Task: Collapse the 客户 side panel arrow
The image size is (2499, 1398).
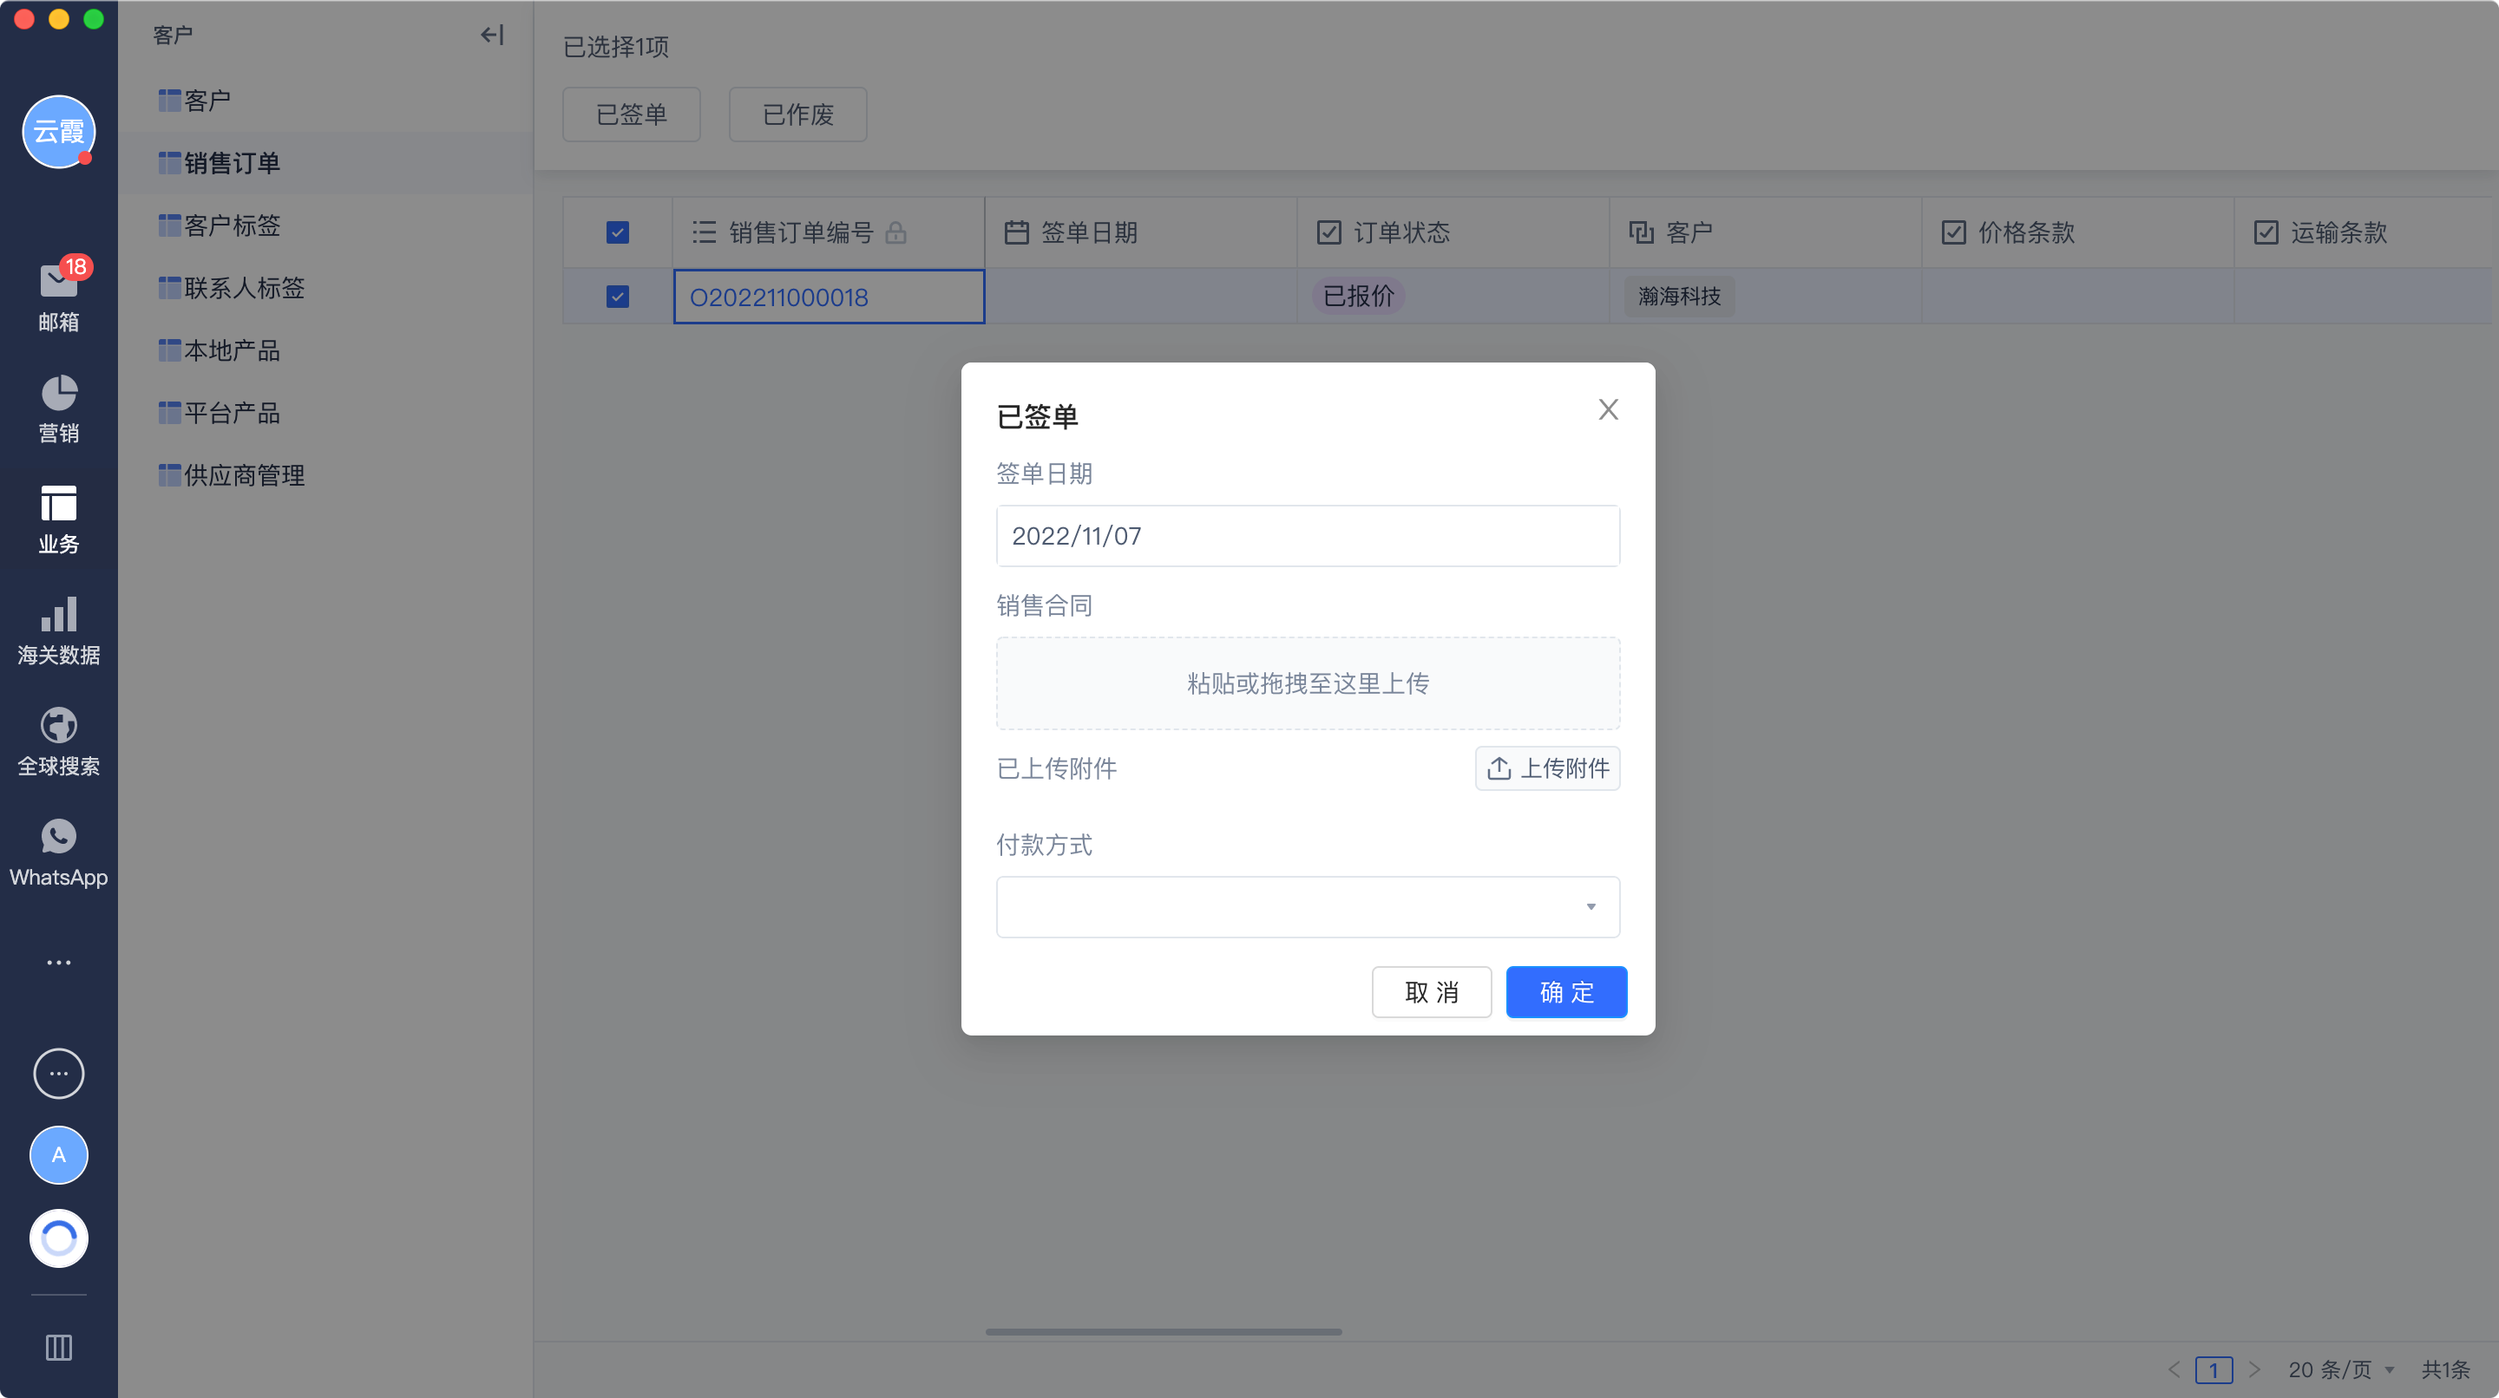Action: 492,35
